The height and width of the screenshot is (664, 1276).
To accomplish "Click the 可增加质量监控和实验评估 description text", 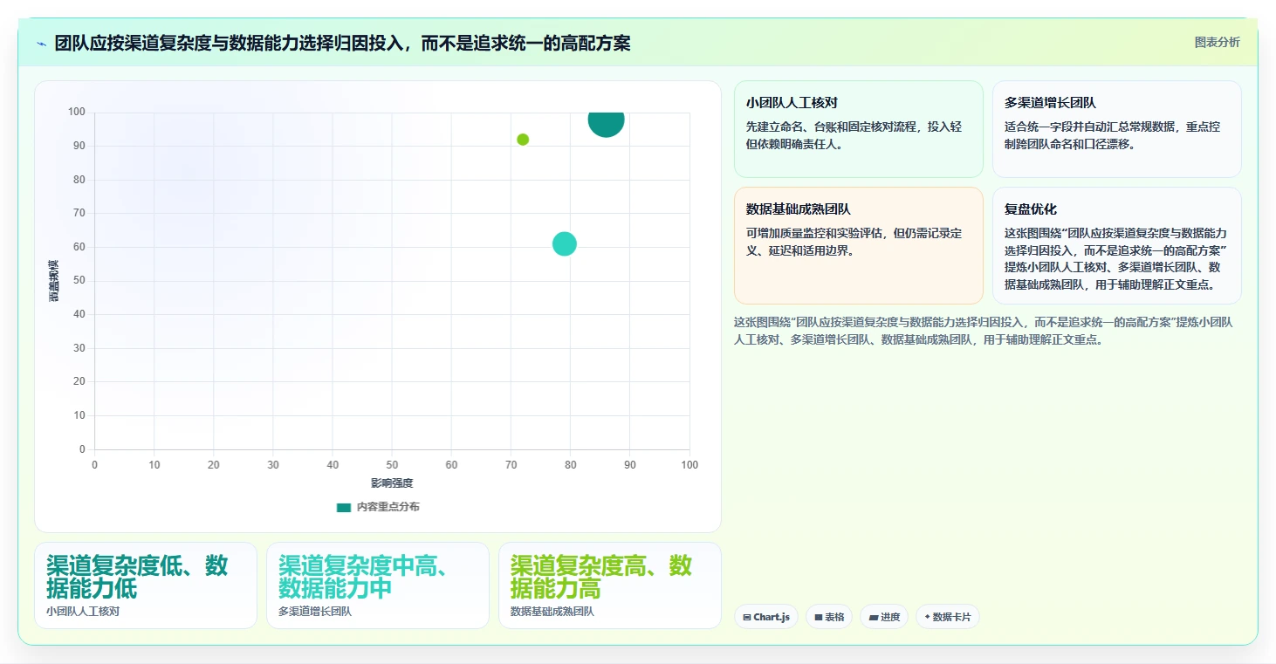I will (854, 243).
